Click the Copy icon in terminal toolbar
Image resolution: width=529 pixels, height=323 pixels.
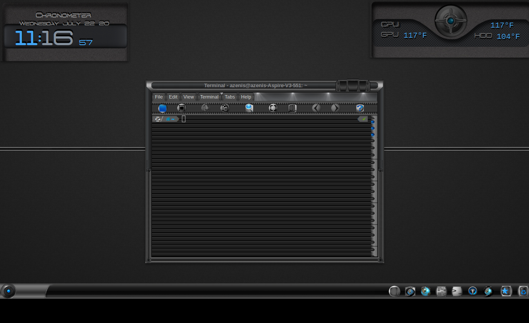coord(205,108)
